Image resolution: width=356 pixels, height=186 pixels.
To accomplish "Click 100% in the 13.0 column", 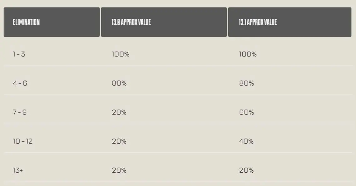I will pyautogui.click(x=121, y=54).
